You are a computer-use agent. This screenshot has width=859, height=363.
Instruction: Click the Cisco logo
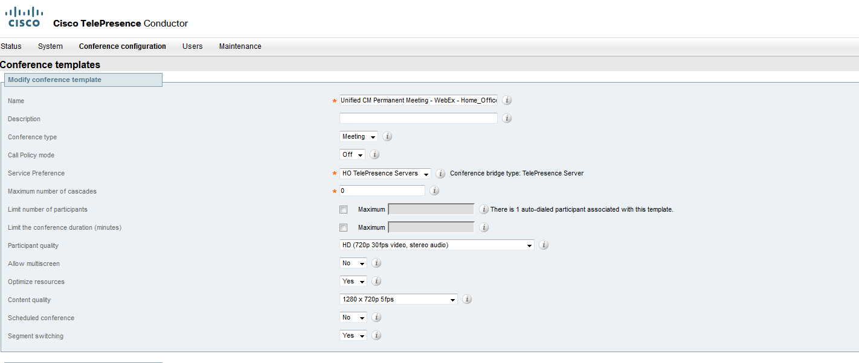24,17
